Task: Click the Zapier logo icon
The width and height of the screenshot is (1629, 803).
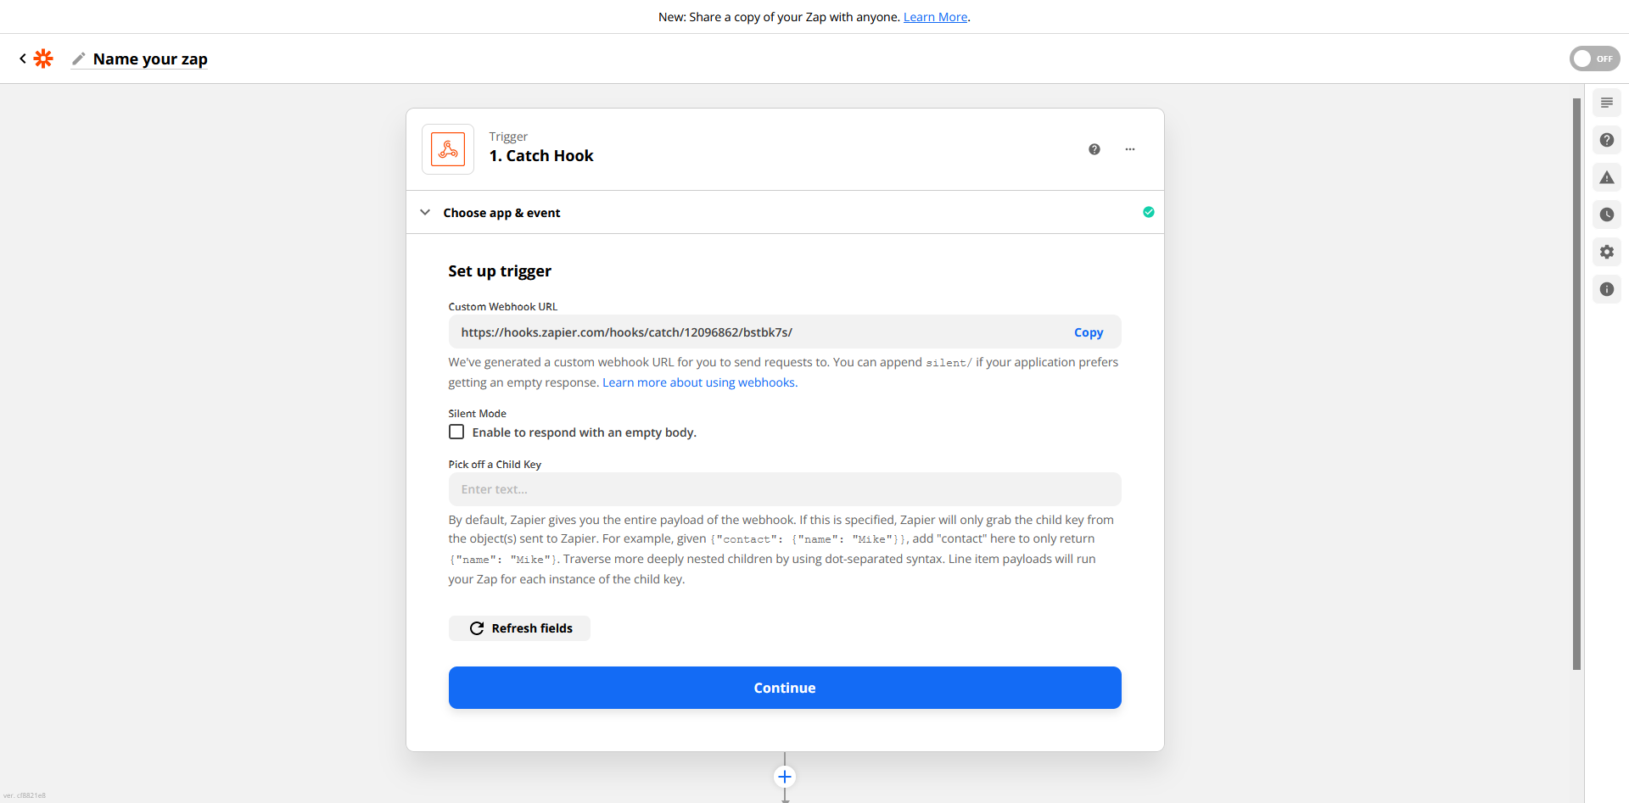Action: pos(43,59)
